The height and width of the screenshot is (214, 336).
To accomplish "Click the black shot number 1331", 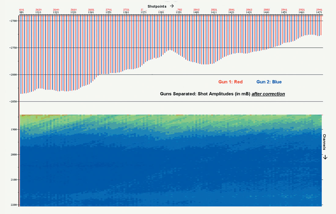I will 73,12.
